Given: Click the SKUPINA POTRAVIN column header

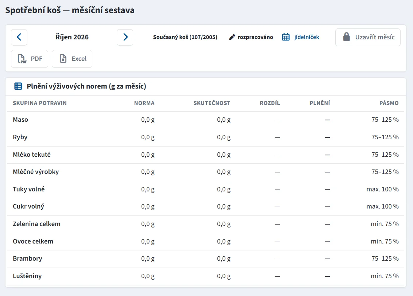Looking at the screenshot, I should [x=40, y=103].
